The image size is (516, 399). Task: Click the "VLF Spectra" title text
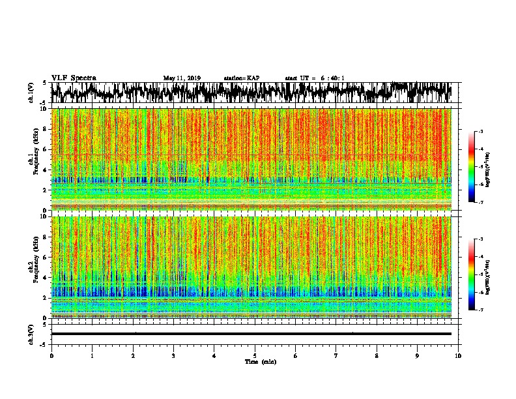coord(74,78)
